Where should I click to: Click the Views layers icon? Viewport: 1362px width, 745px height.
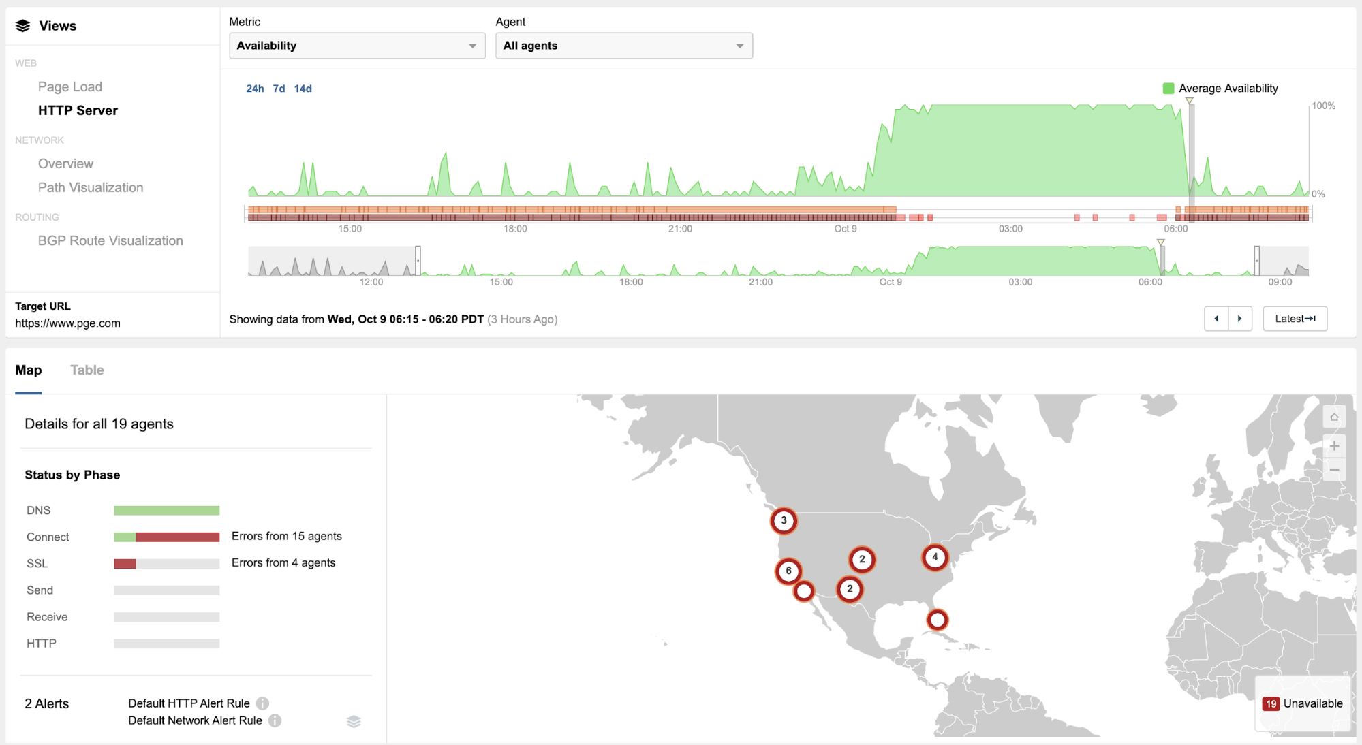[x=22, y=26]
